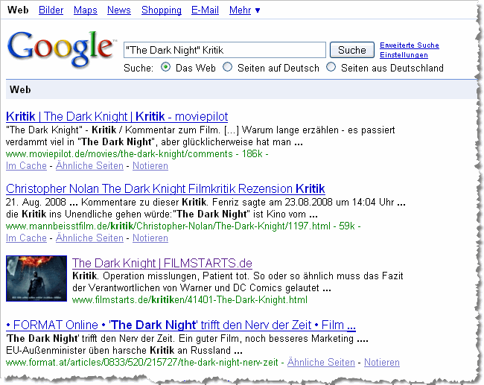Open the Bilder navigation link
The height and width of the screenshot is (385, 484).
[x=51, y=10]
